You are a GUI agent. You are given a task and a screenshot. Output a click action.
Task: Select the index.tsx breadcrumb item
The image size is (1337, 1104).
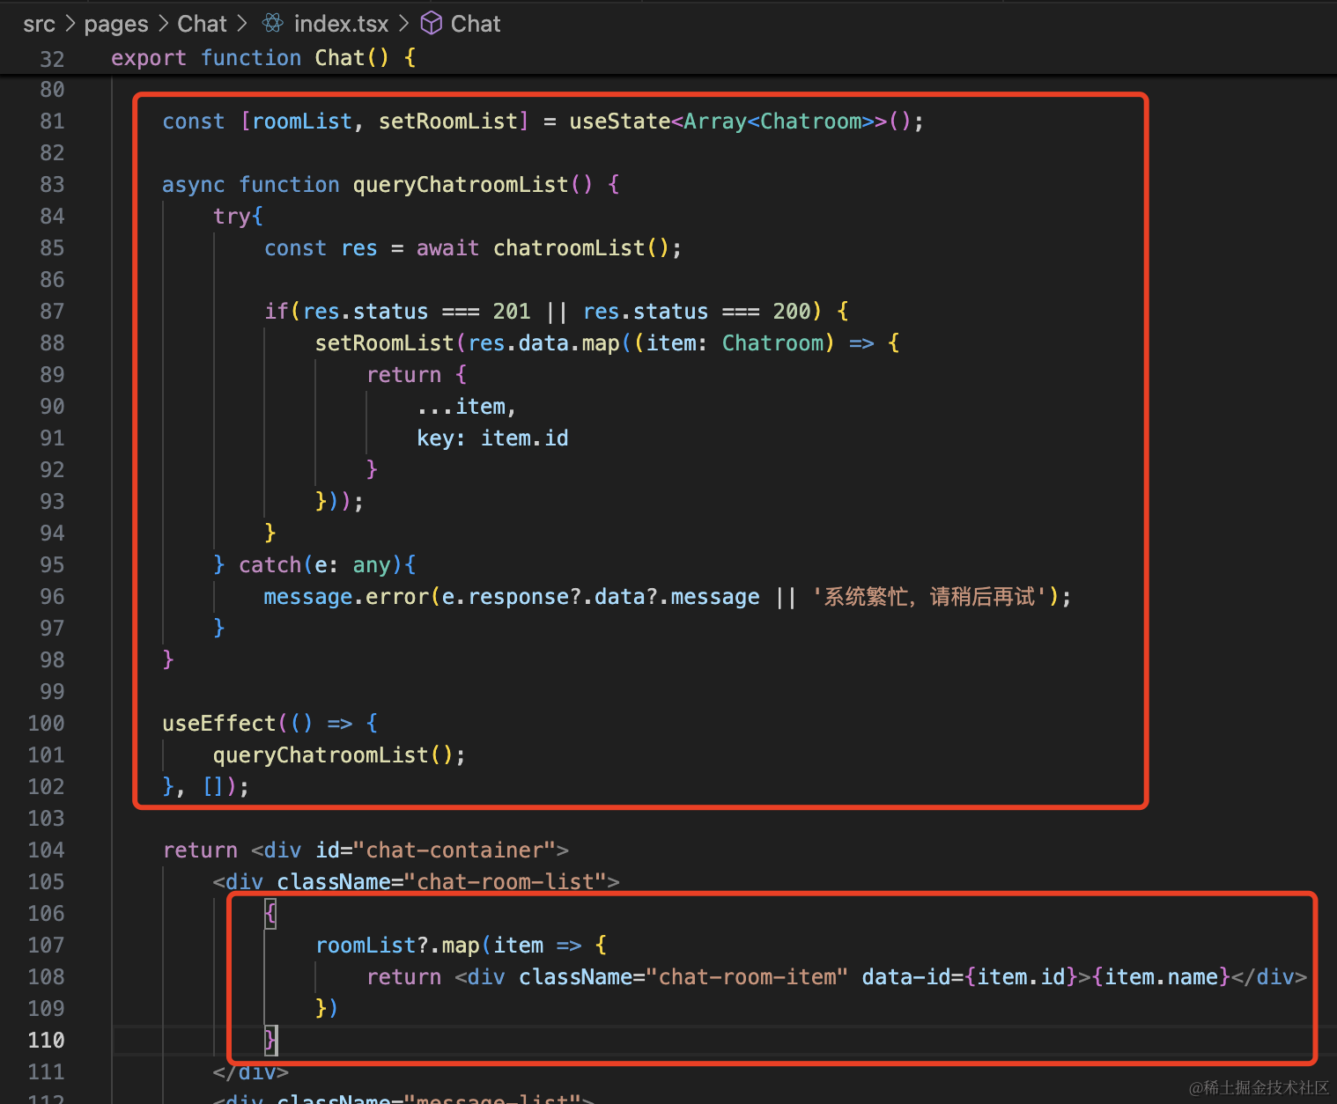coord(341,24)
